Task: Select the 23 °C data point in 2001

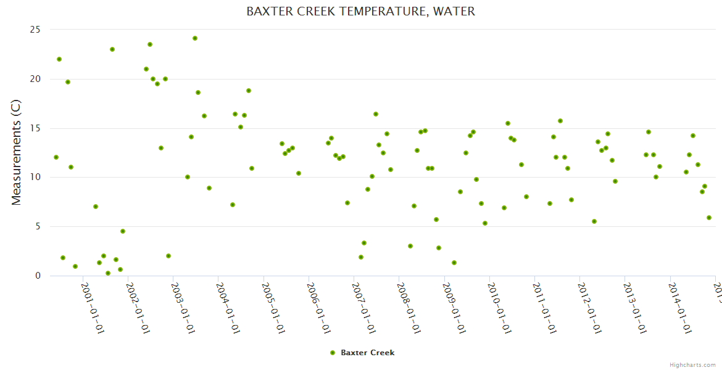Action: click(x=112, y=49)
